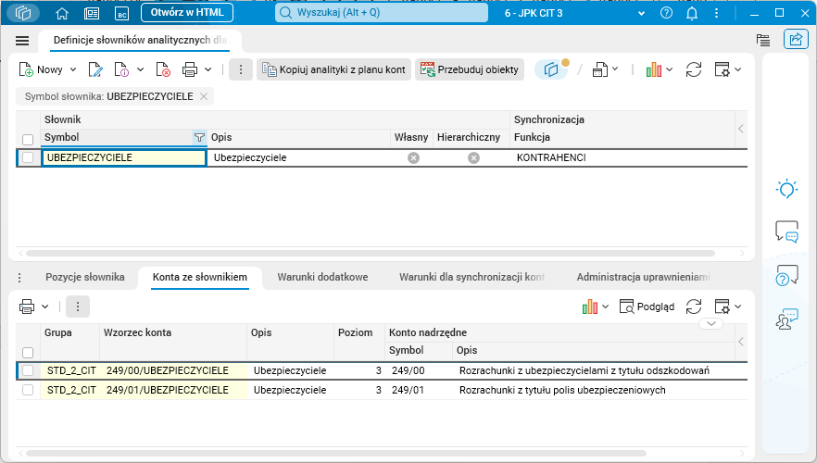
Task: Toggle the Hierarchiczny indicator for UBEZPIECZYCIELE
Action: pos(473,157)
